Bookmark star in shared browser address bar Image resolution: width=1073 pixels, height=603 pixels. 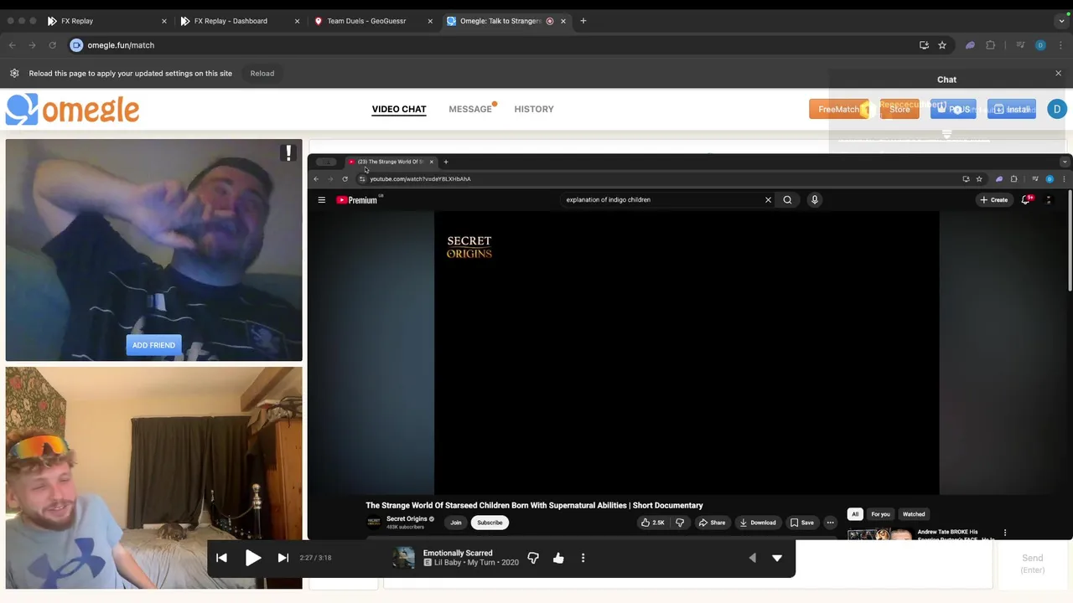979,179
